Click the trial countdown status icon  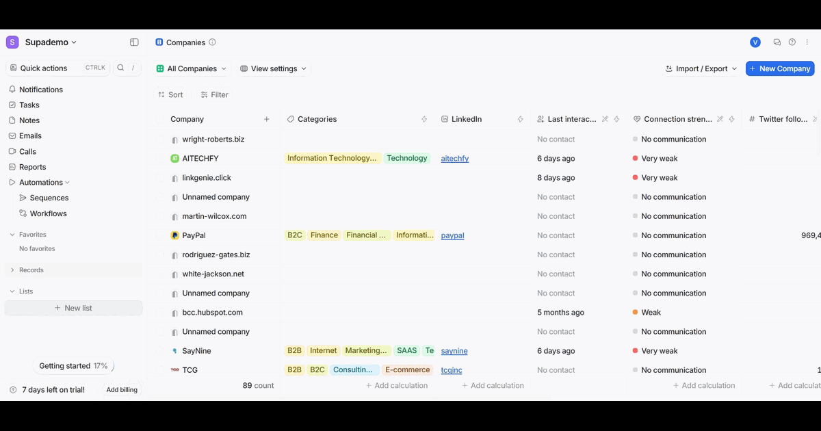click(13, 390)
